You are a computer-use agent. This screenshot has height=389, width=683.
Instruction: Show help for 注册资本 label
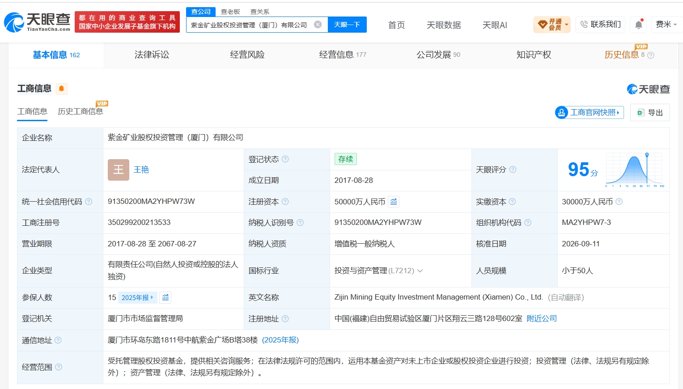pyautogui.click(x=285, y=202)
